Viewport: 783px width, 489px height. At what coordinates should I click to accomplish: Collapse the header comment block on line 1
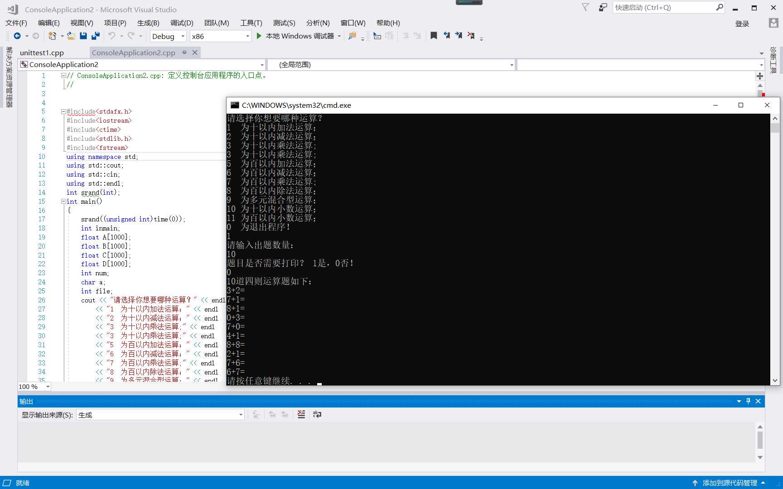pyautogui.click(x=63, y=76)
